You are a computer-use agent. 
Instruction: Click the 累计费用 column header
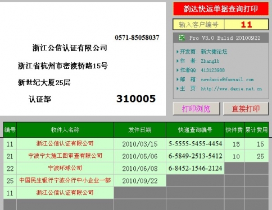256,130
